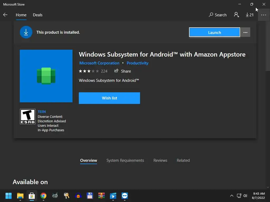Open the floppy disk app on taskbar

click(90, 196)
